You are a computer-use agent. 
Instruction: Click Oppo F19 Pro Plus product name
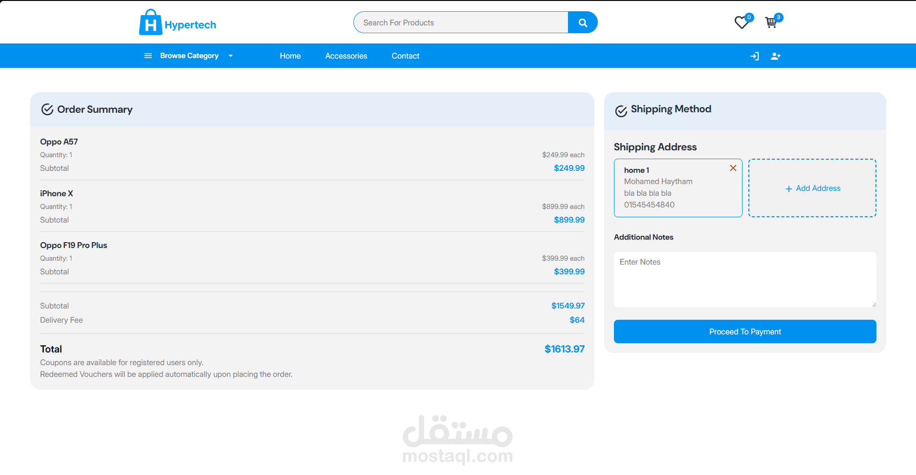pos(74,245)
